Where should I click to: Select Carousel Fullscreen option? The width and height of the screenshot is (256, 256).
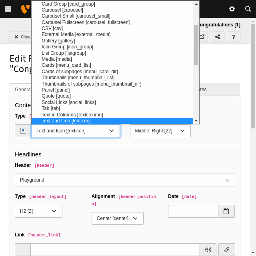pos(112,22)
